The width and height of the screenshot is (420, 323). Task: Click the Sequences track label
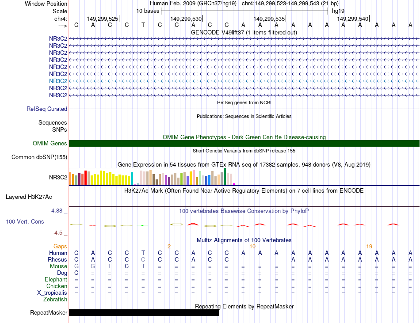(53, 122)
